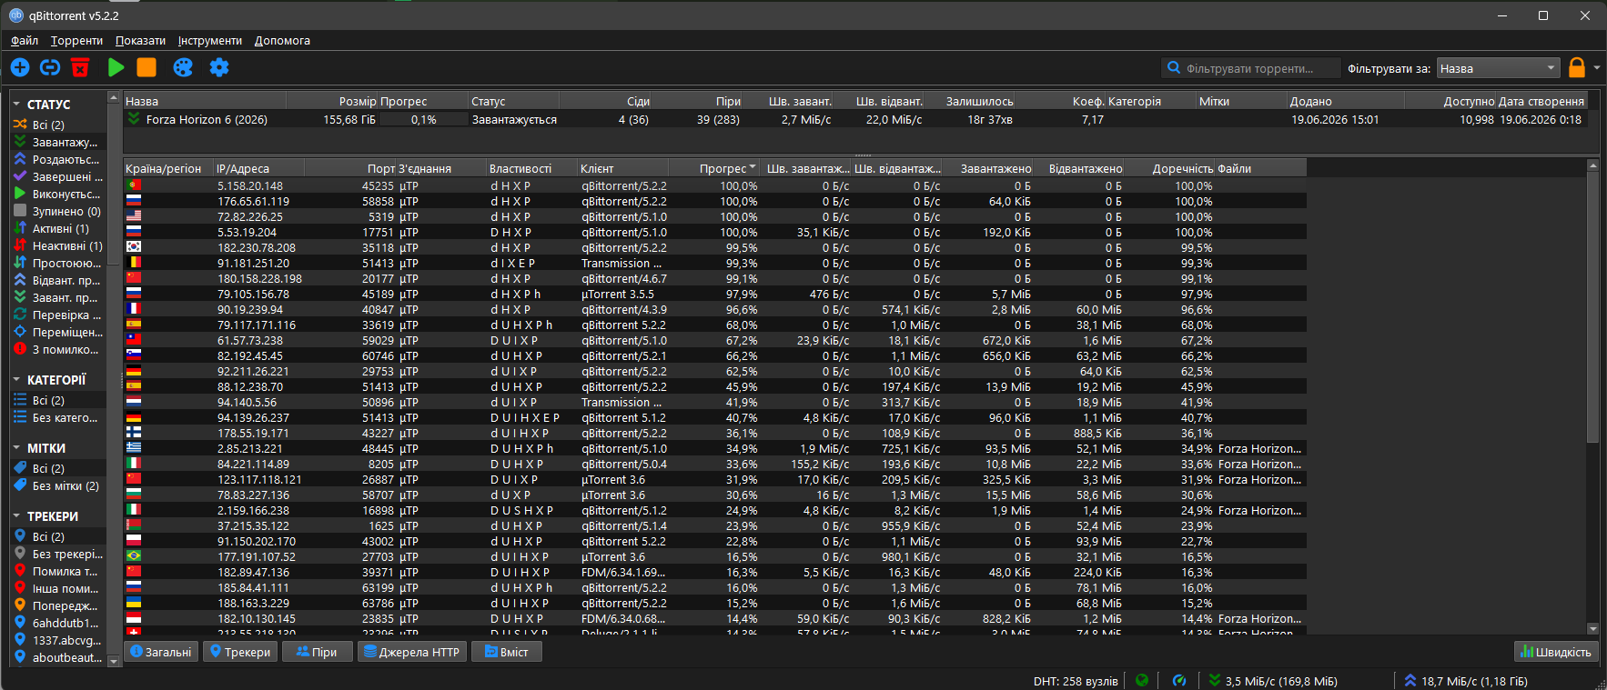This screenshot has width=1607, height=690.
Task: Click the green download speed arrows in status bar
Action: coord(1215,680)
